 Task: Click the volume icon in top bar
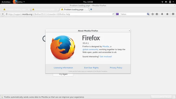(166, 2)
